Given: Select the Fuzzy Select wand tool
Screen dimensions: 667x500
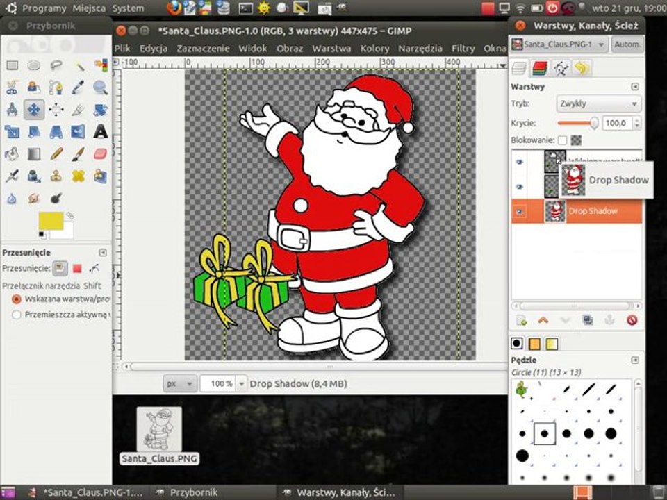Looking at the screenshot, I should 79,65.
